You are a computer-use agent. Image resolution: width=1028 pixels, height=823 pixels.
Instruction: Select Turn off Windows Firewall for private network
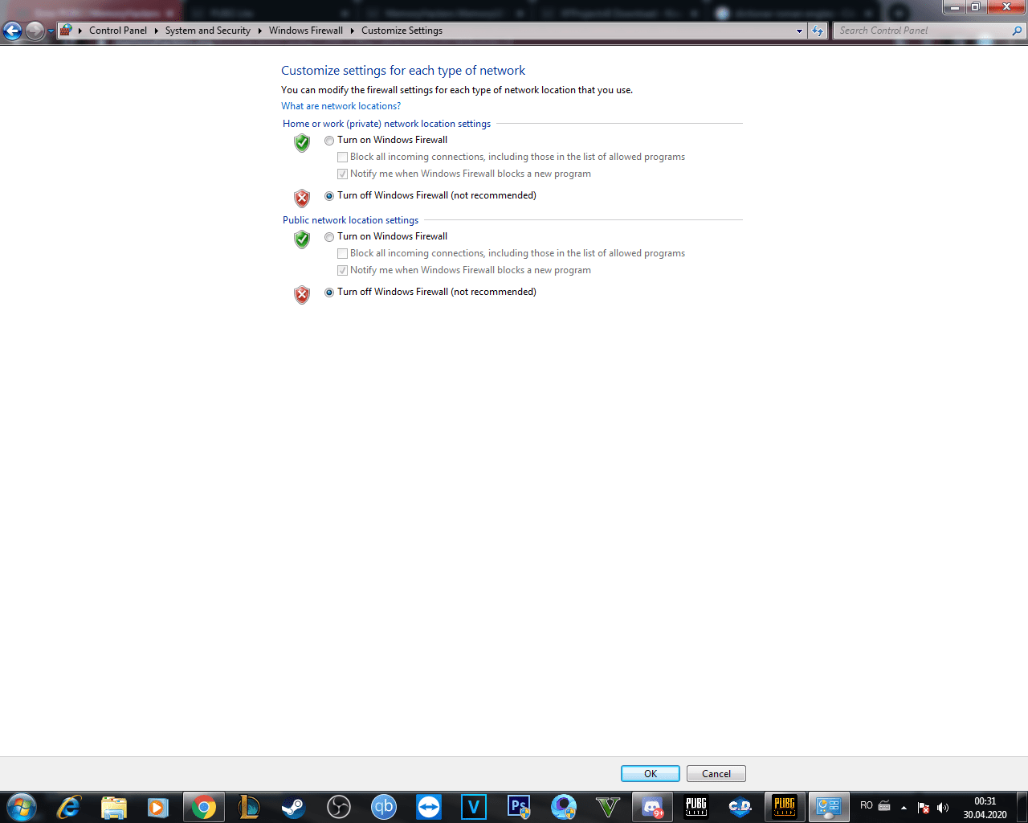(x=329, y=196)
